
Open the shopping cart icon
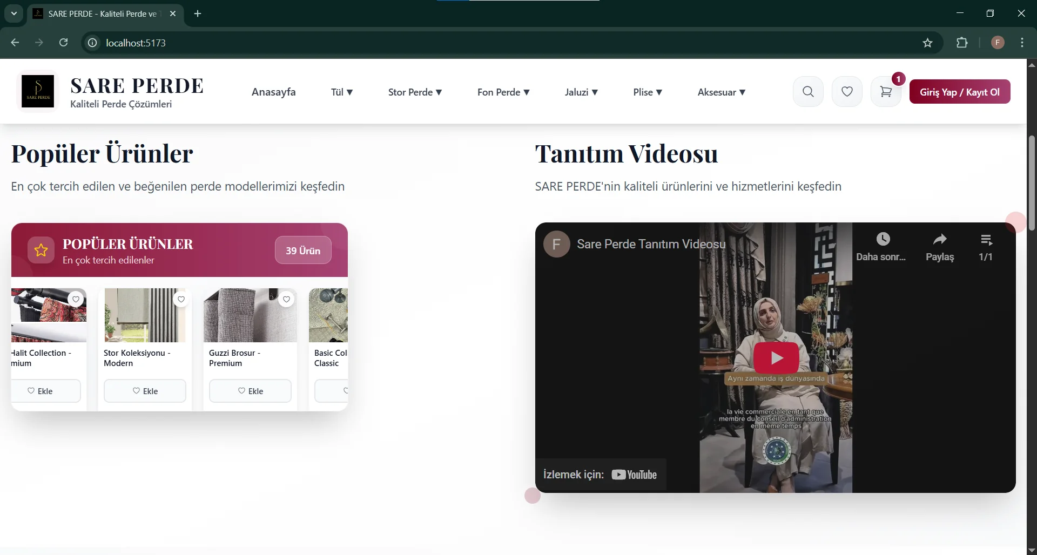(886, 92)
